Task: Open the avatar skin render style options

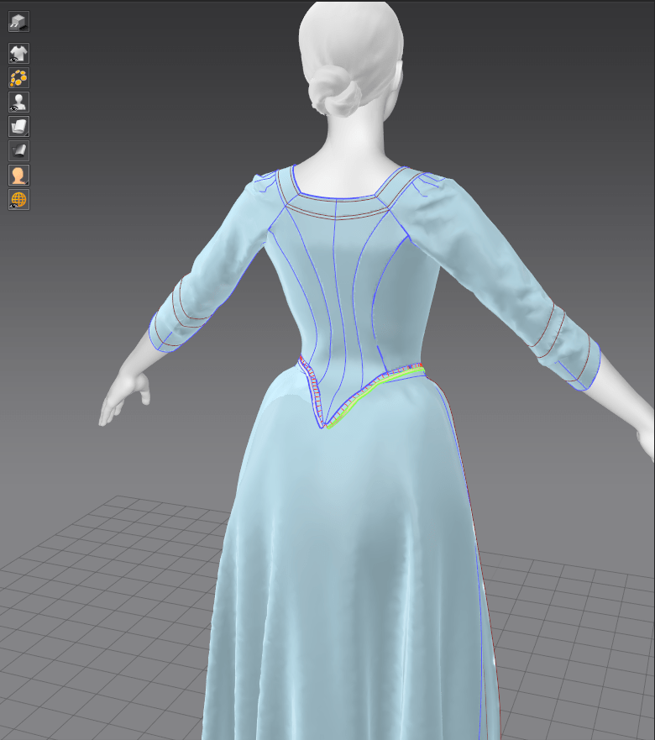Action: (x=18, y=176)
